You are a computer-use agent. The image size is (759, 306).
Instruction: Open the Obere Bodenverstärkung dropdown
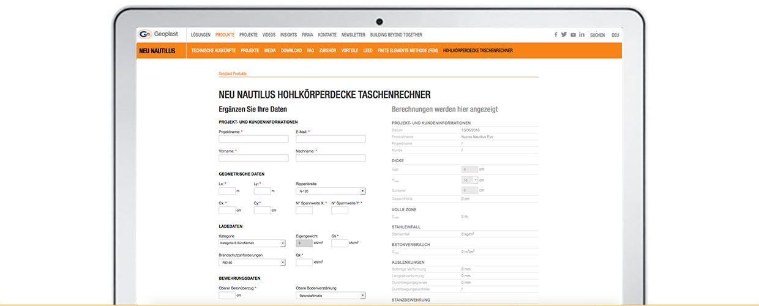(331, 295)
